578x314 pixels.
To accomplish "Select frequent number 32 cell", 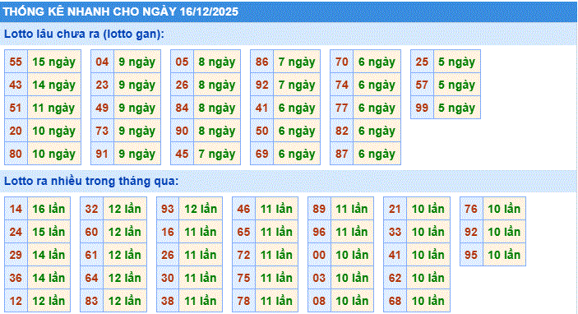I will click(92, 209).
